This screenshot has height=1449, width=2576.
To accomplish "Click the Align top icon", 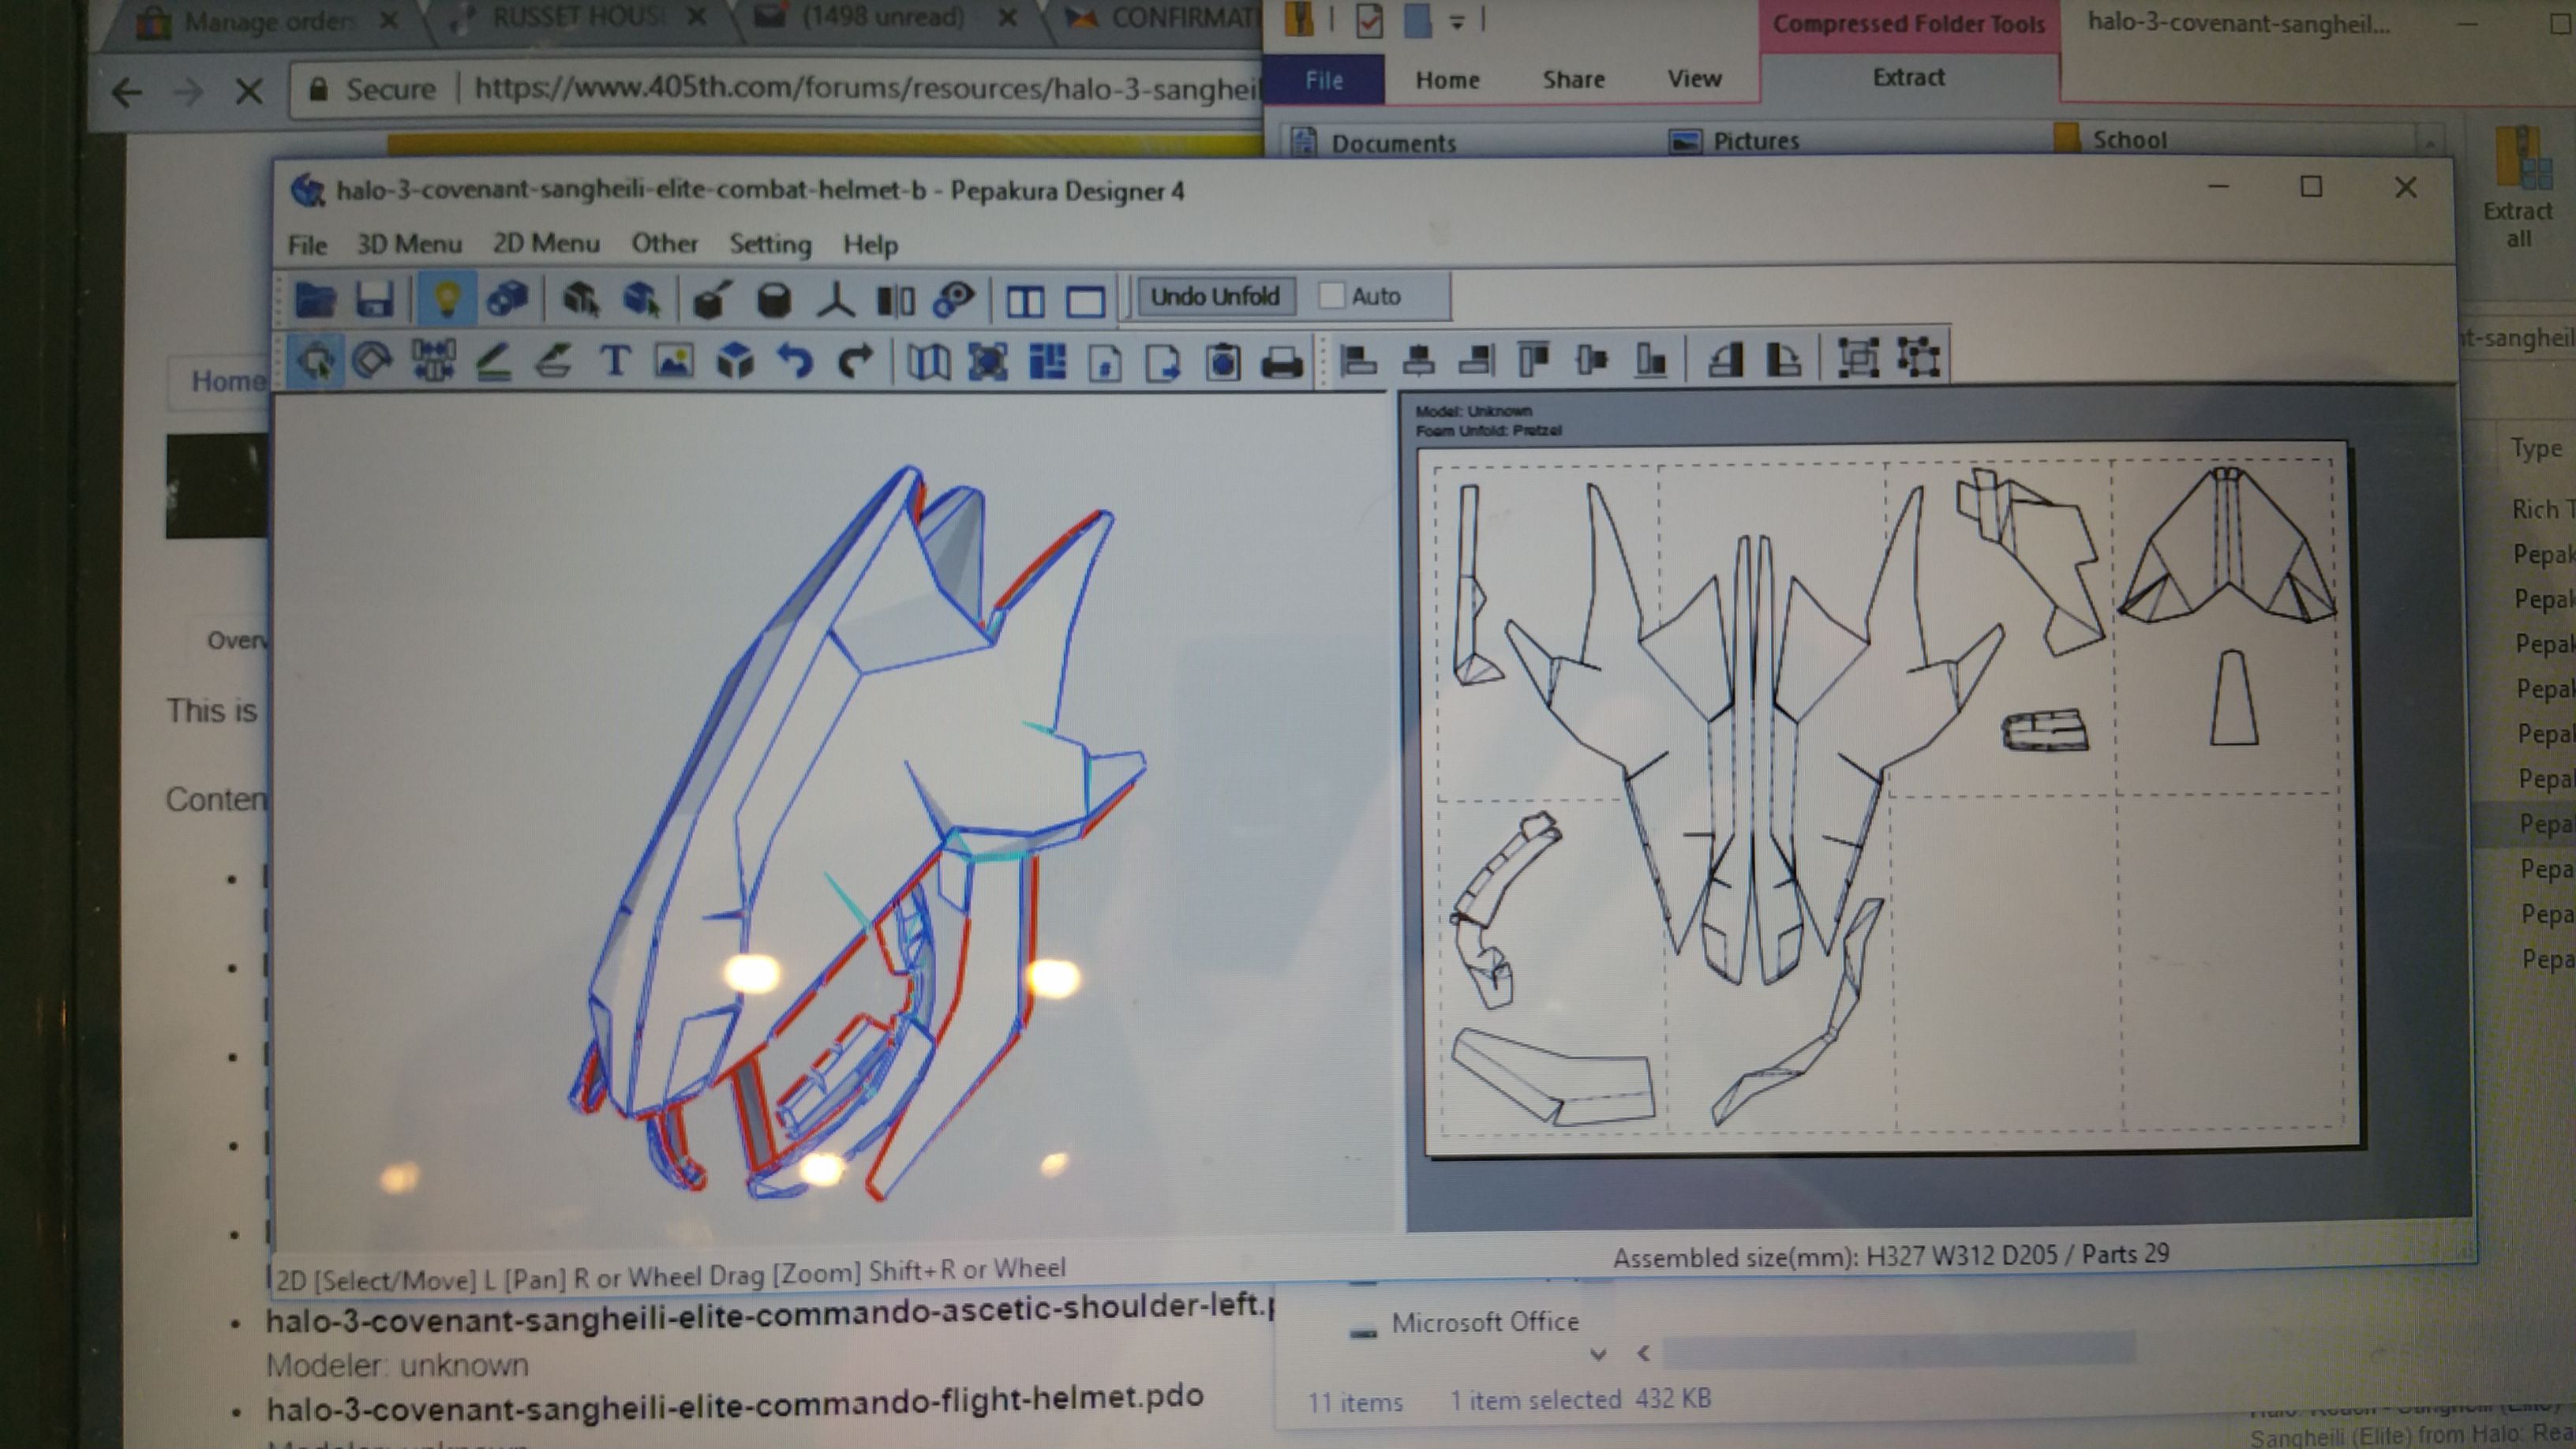I will tap(1534, 359).
